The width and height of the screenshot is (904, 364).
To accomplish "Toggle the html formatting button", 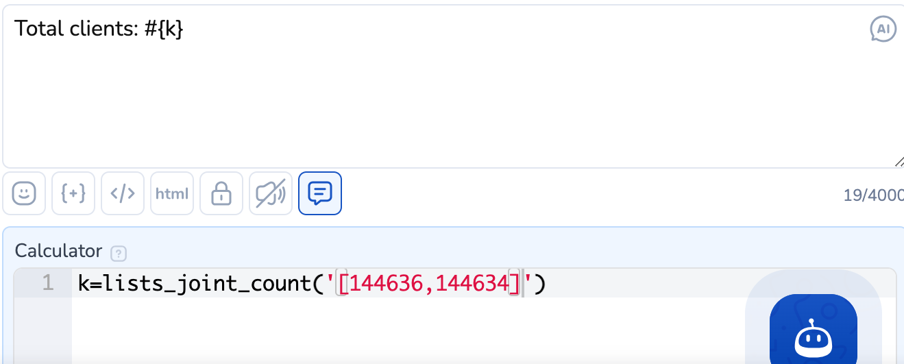I will [x=172, y=194].
